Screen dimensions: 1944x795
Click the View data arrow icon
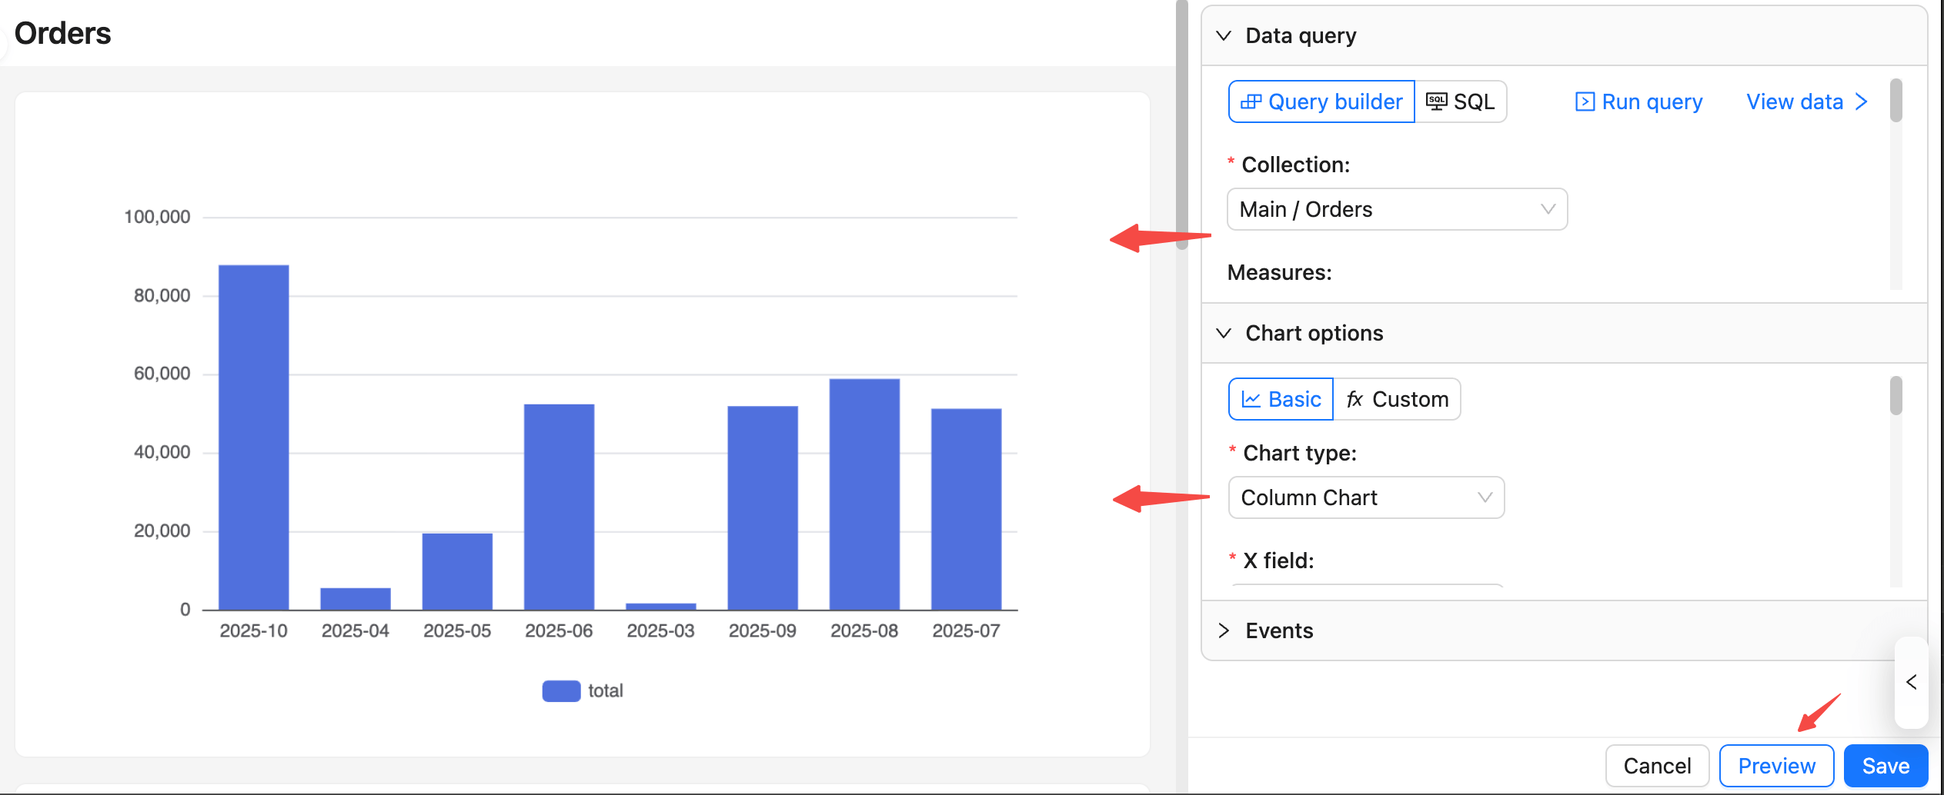pos(1862,101)
